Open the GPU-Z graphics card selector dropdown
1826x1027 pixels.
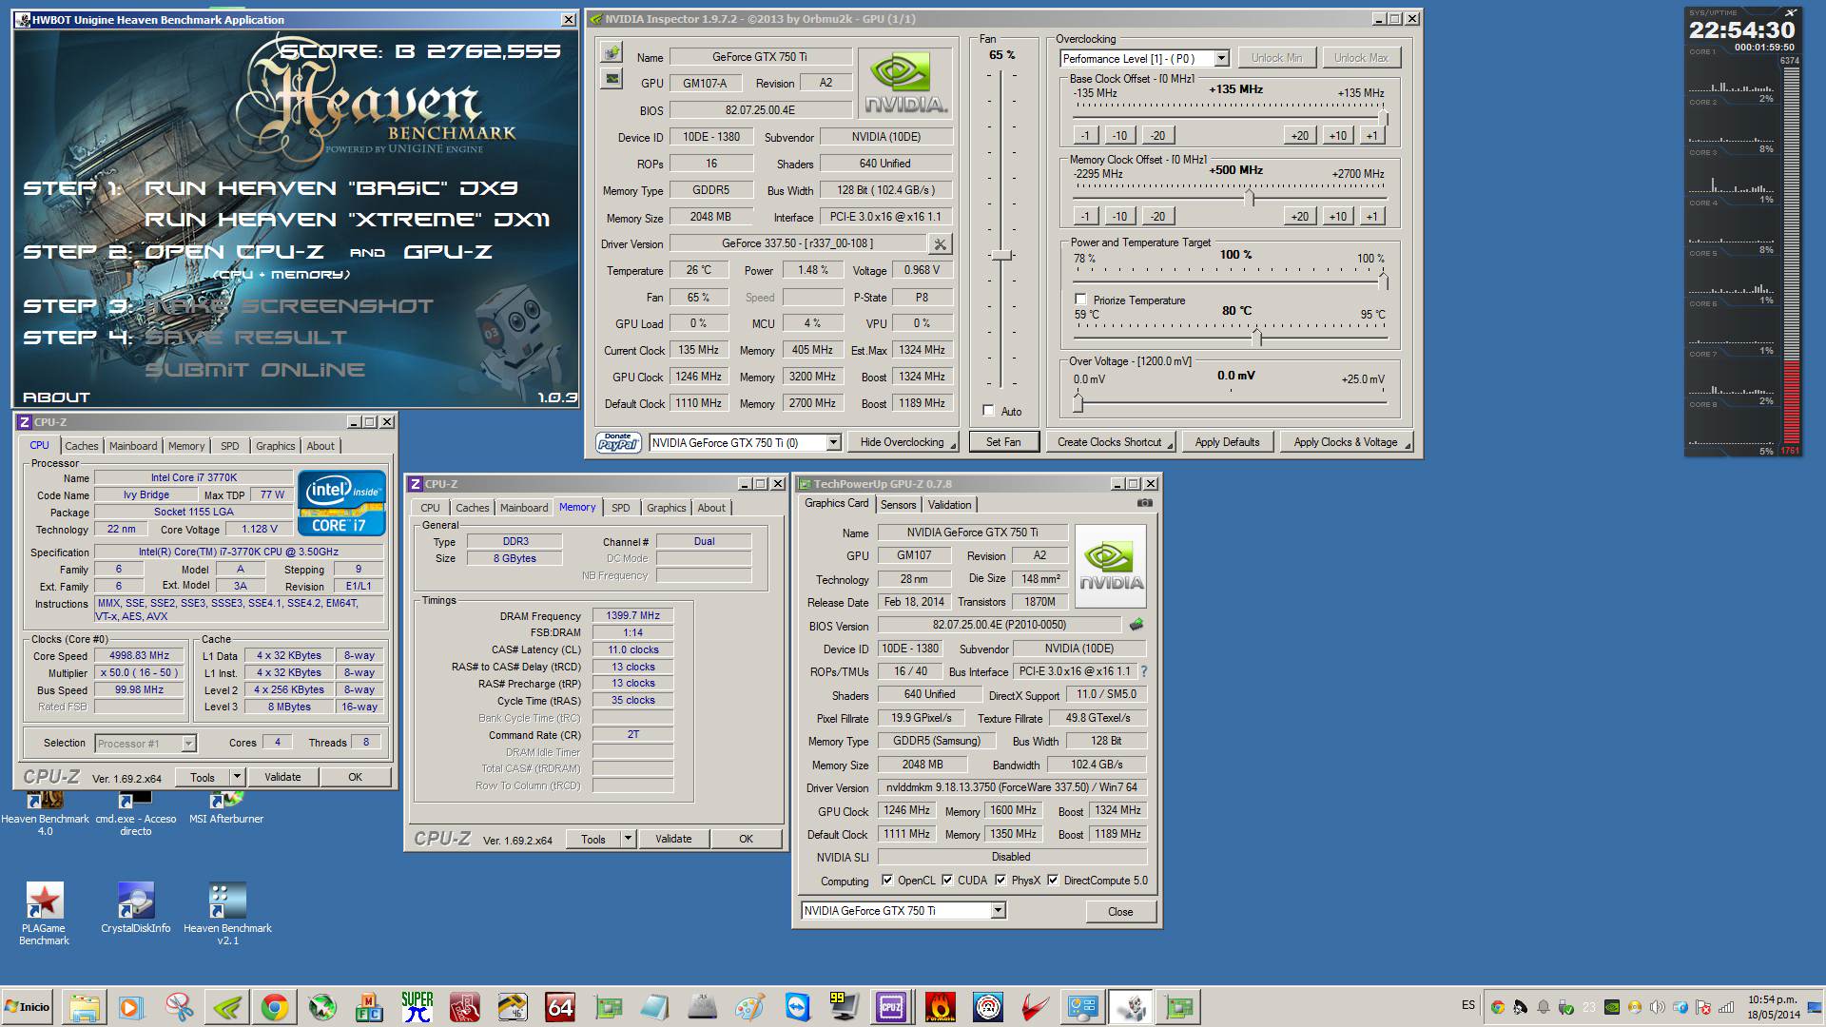[998, 911]
